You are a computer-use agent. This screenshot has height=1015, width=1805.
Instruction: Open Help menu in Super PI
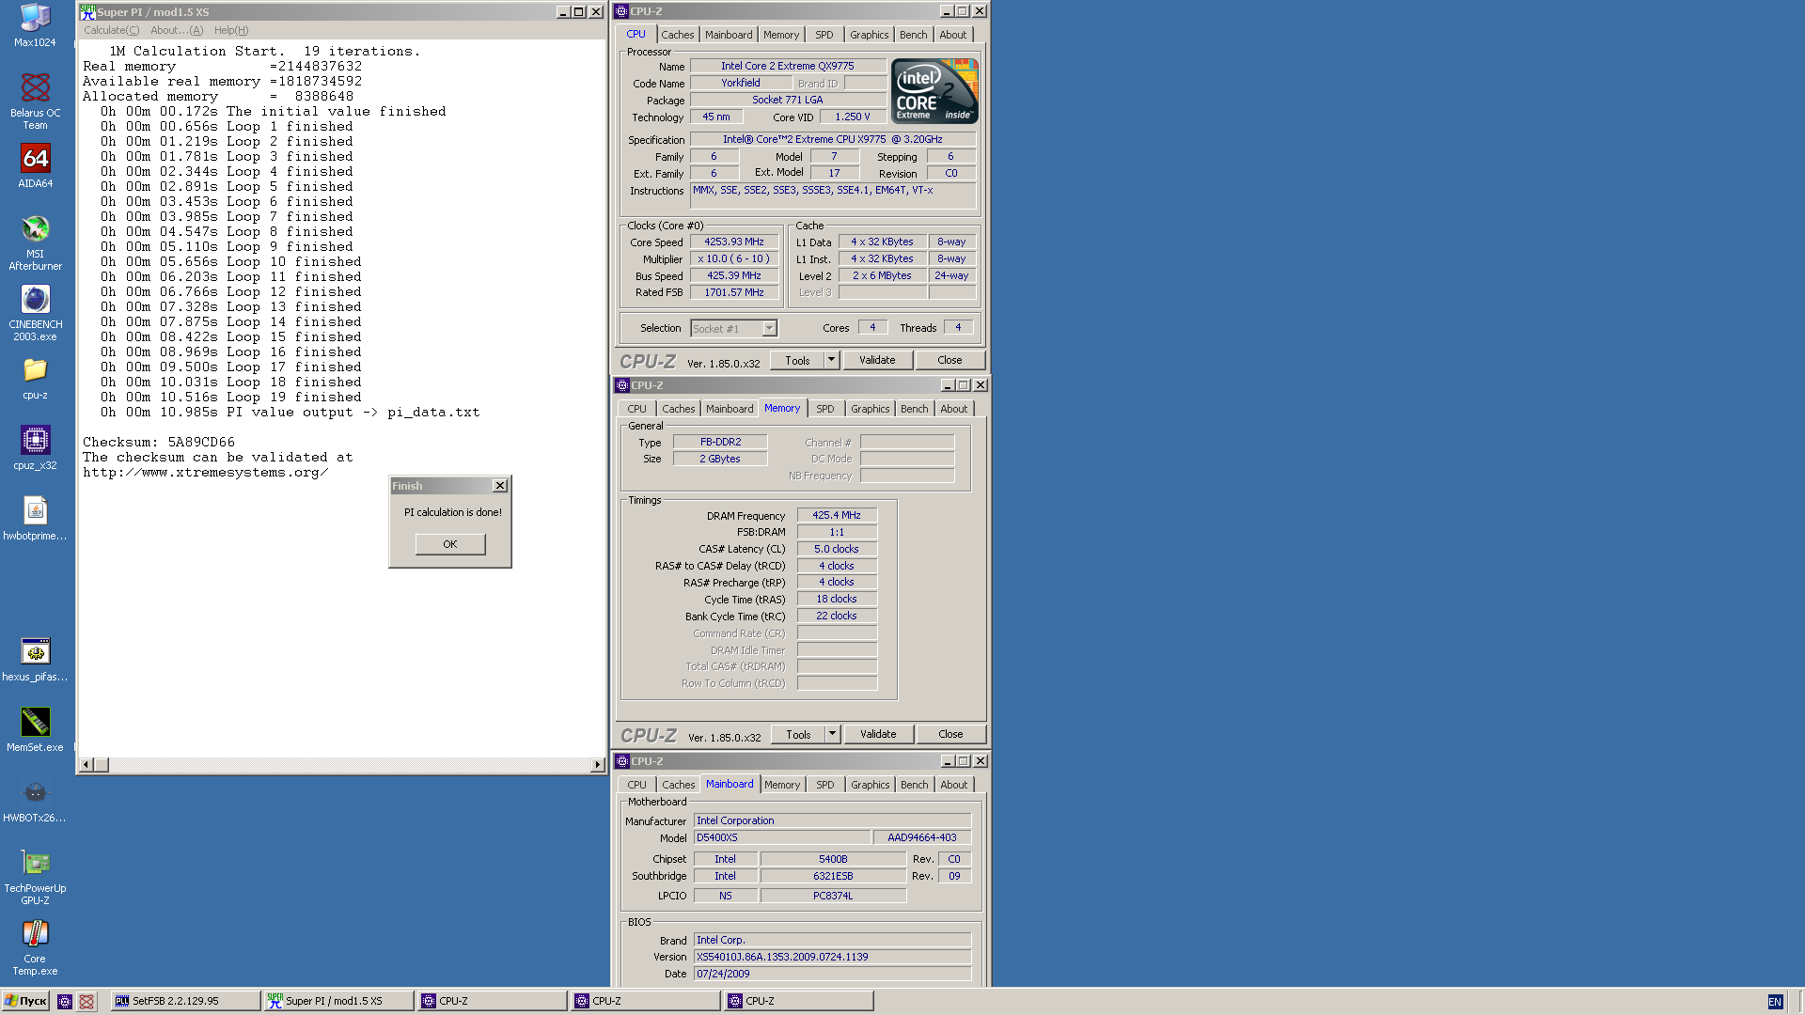[231, 30]
